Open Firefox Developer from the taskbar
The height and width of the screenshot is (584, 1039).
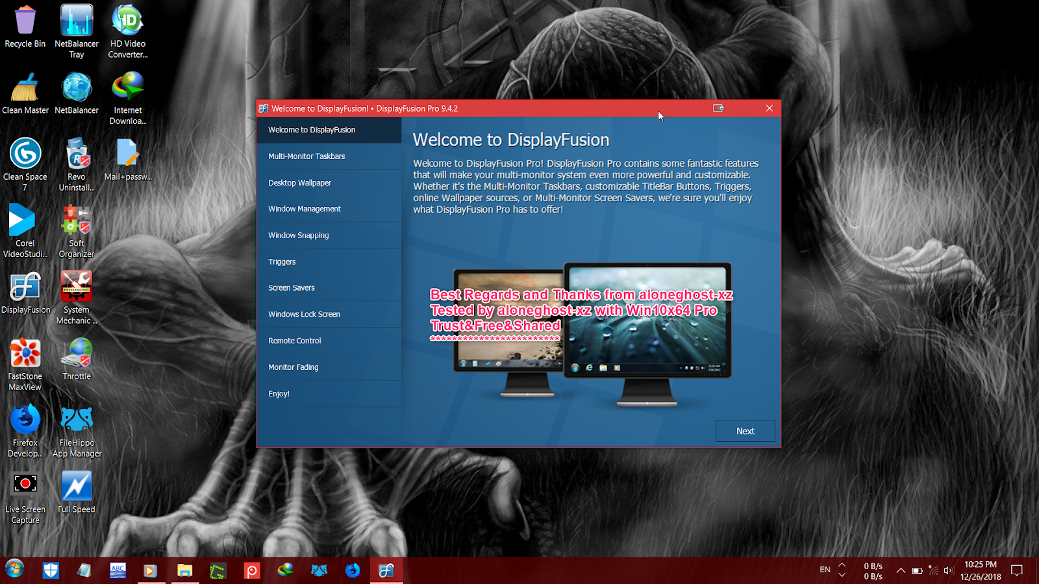click(353, 570)
